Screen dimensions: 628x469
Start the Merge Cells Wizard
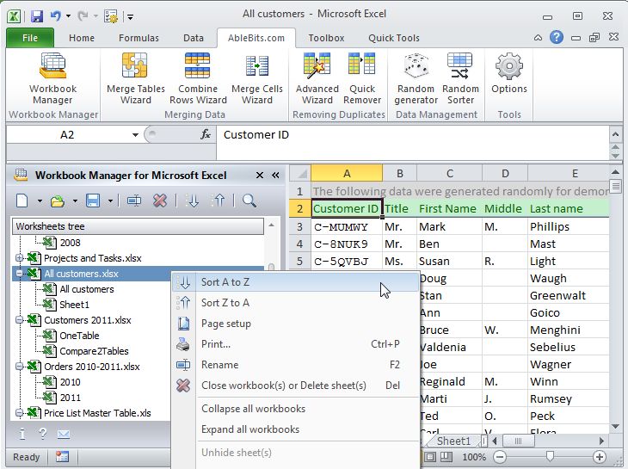pyautogui.click(x=256, y=78)
